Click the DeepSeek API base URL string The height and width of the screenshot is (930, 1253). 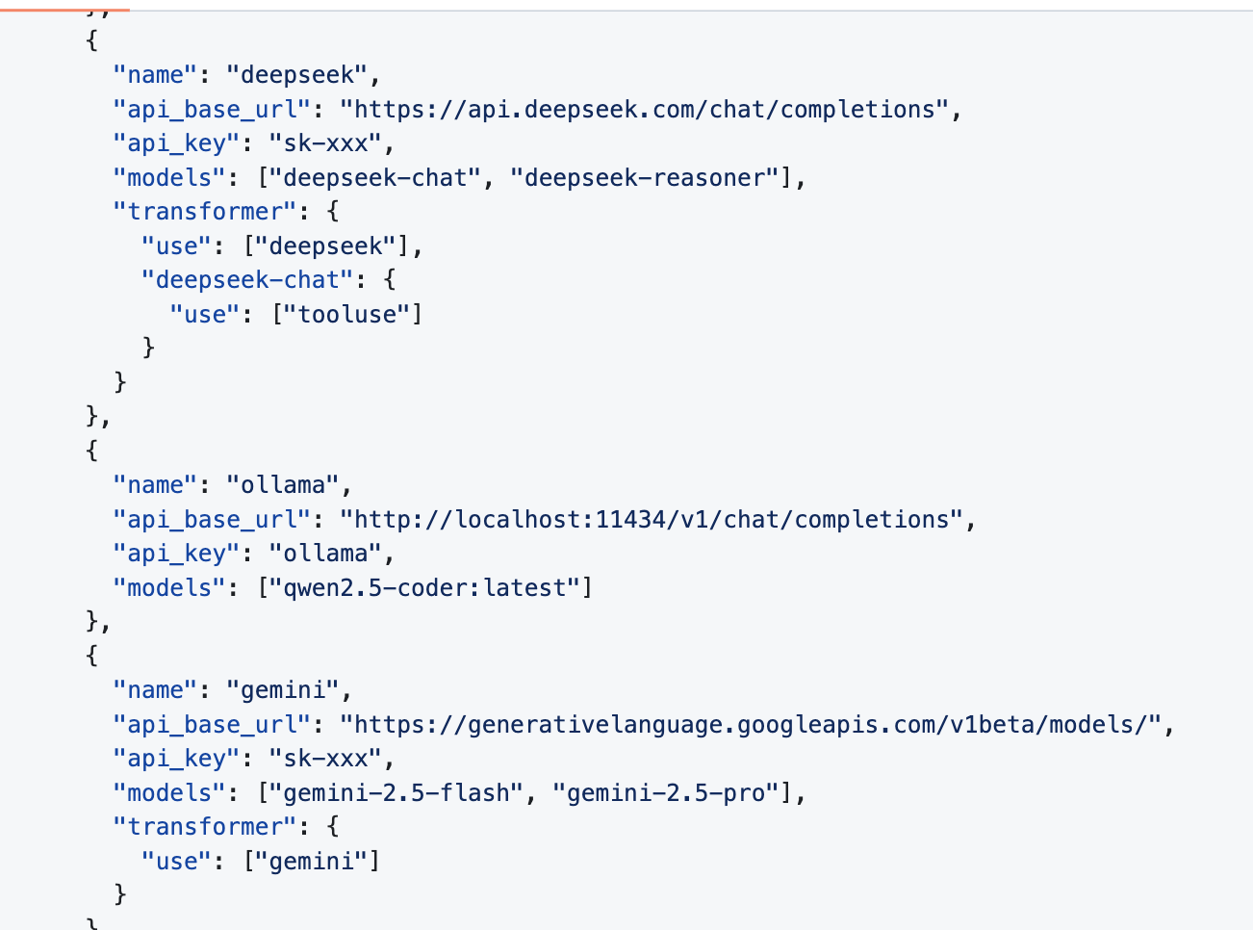[x=644, y=110]
